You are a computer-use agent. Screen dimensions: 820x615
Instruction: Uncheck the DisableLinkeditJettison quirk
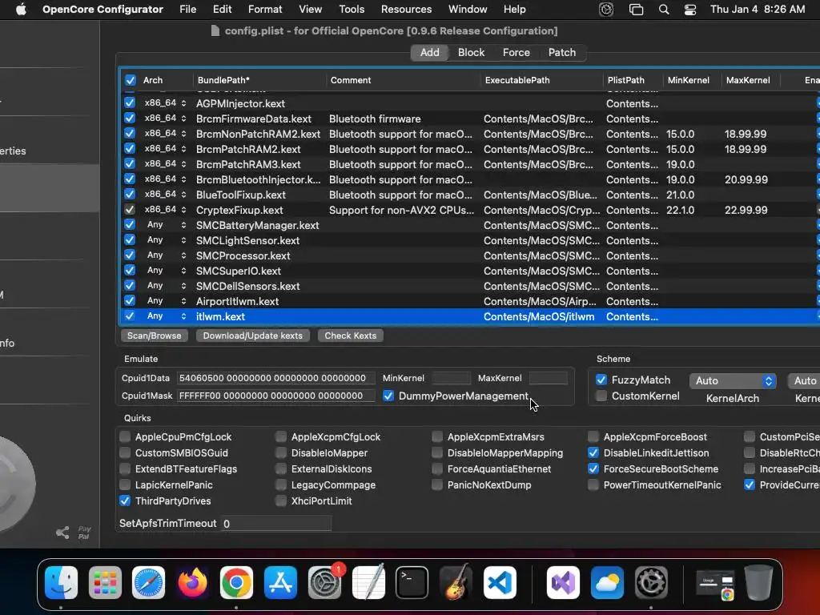click(593, 453)
